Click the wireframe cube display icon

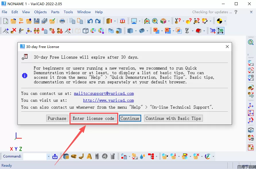pyautogui.click(x=86, y=30)
